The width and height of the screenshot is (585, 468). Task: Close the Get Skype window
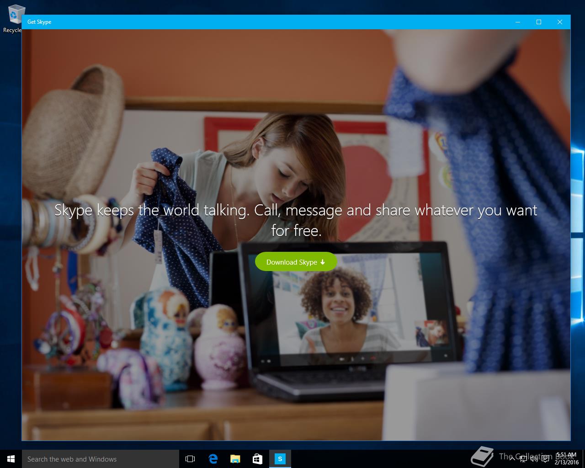tap(560, 22)
